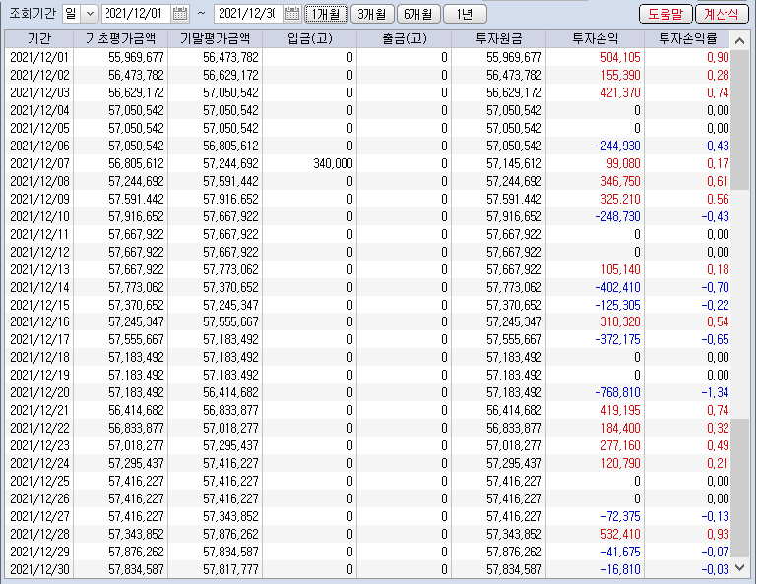Viewport: 757px width, 584px height.
Task: Select the 2021/12/22 date cell
Action: pos(39,429)
